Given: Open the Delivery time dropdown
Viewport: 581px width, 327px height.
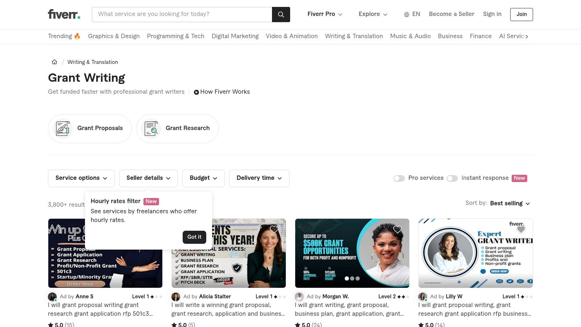Looking at the screenshot, I should [259, 178].
